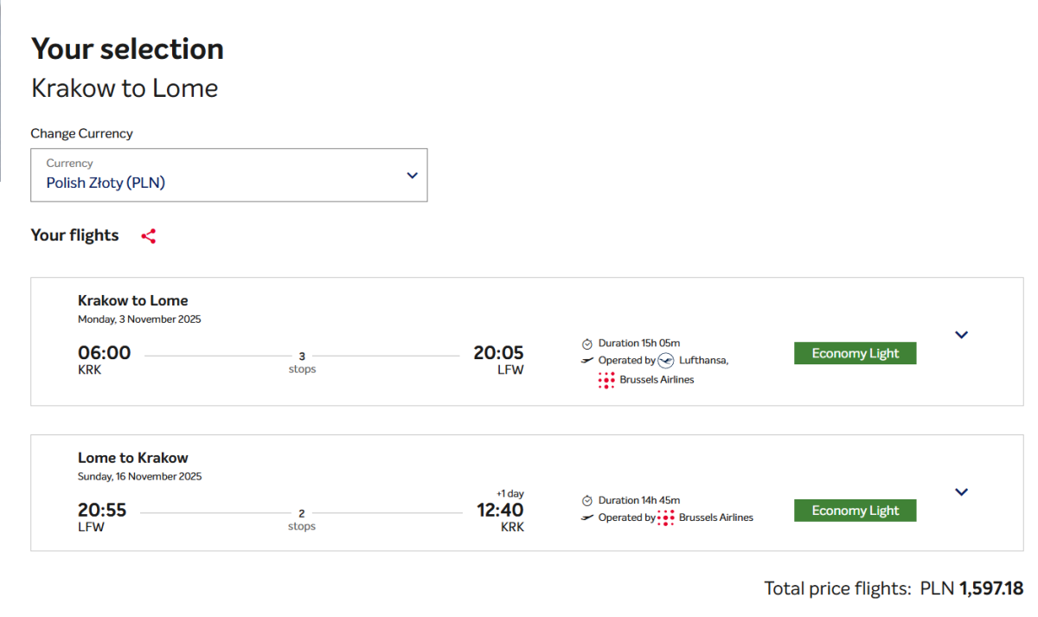Click outbound operated-by airplane icon
1038x617 pixels.
587,361
